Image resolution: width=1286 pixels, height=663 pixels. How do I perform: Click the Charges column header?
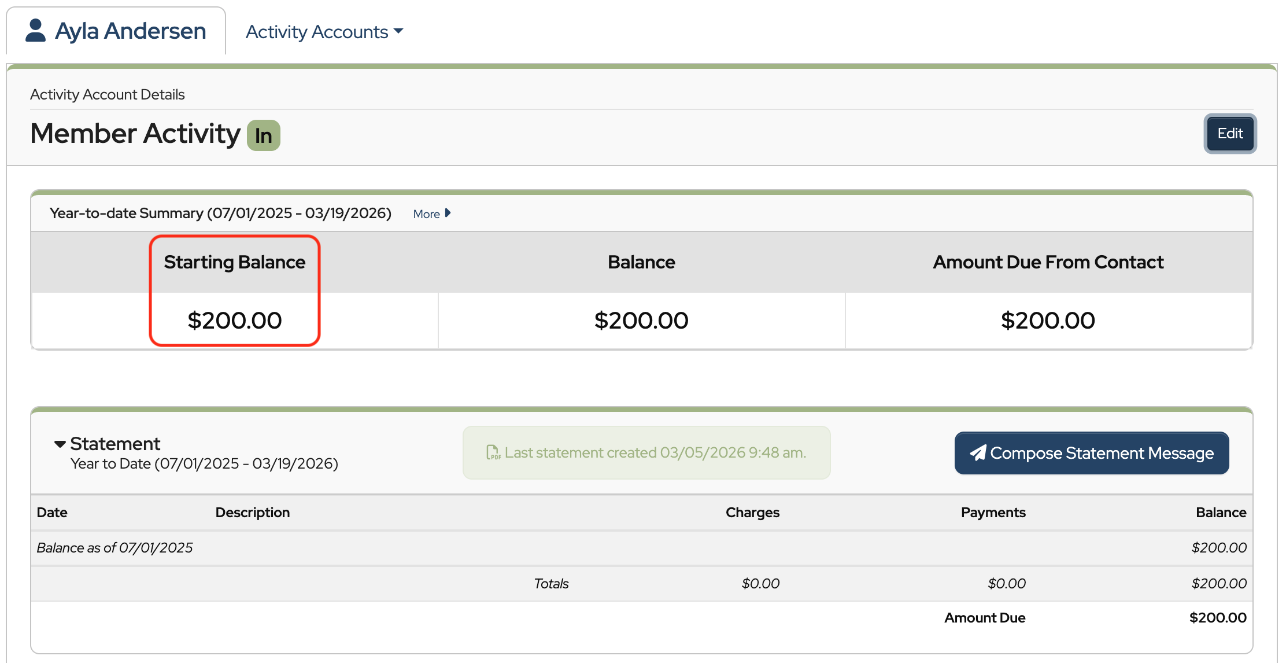coord(752,513)
